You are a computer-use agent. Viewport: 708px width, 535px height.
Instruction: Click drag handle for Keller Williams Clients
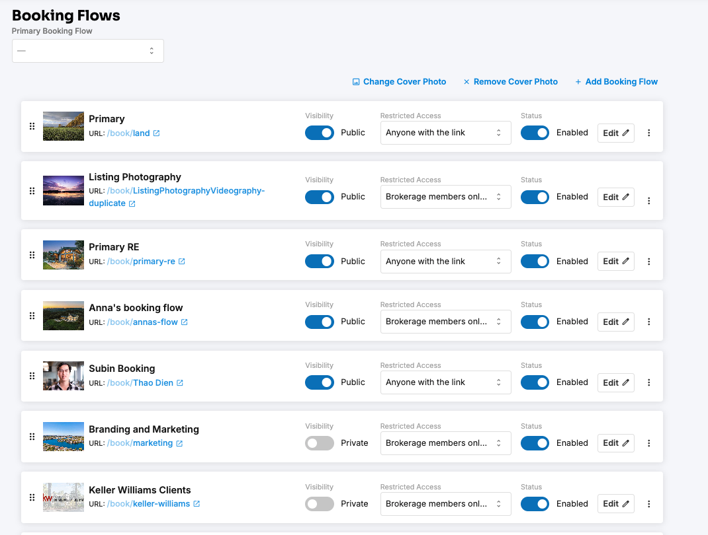tap(32, 497)
